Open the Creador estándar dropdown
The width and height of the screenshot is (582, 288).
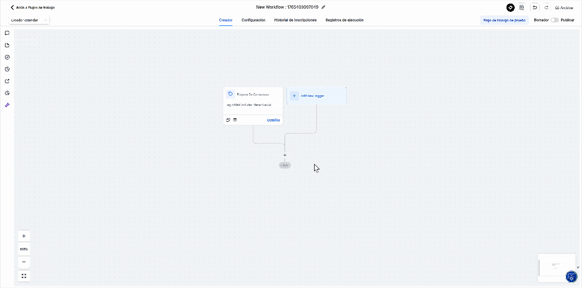pos(29,20)
